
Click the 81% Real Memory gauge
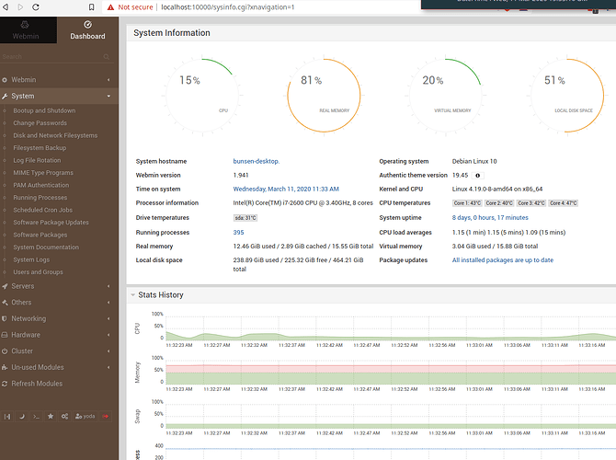click(324, 95)
